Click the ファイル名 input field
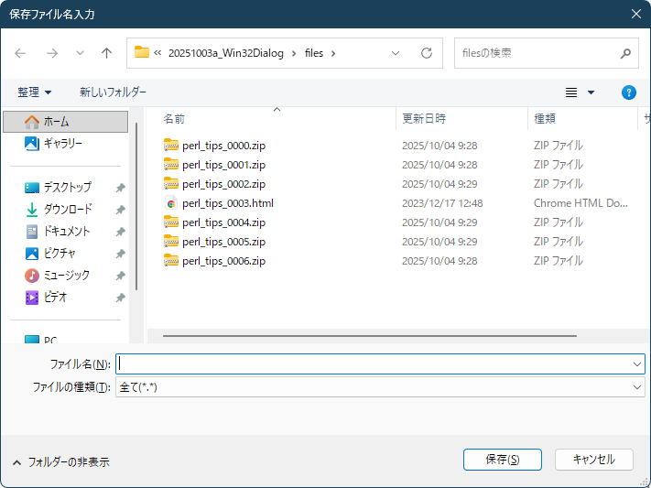The height and width of the screenshot is (488, 651). [x=374, y=363]
